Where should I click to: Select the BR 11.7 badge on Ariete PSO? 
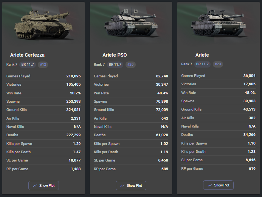click(x=115, y=65)
